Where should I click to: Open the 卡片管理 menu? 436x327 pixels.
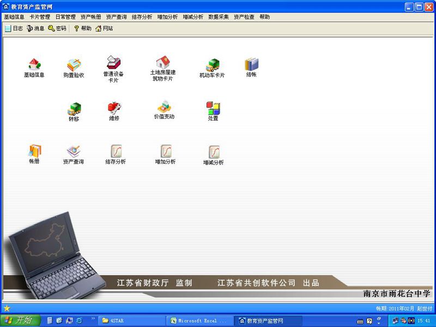coord(40,17)
